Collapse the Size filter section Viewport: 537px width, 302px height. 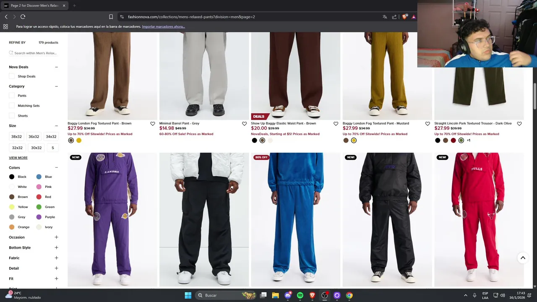click(x=56, y=126)
